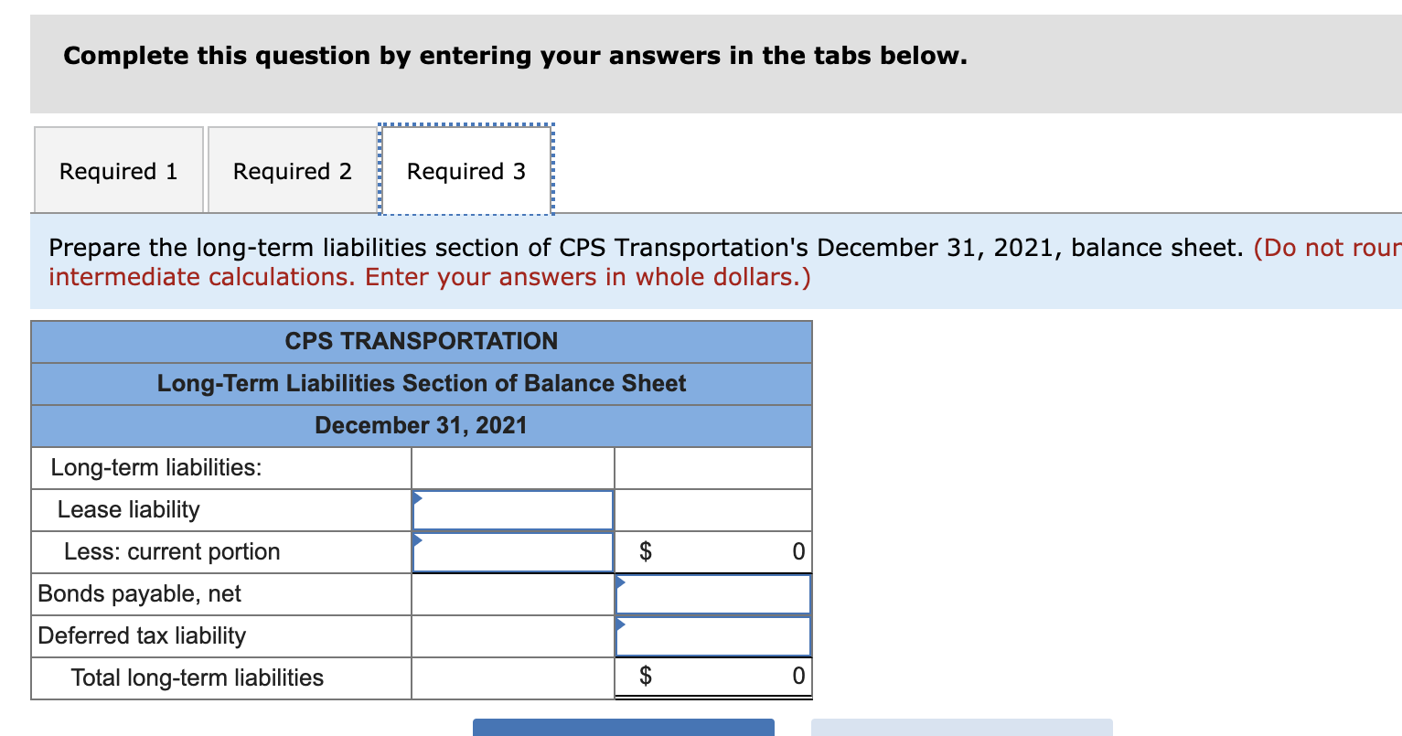
Task: Click the dollar sign in current portion row
Action: point(647,551)
